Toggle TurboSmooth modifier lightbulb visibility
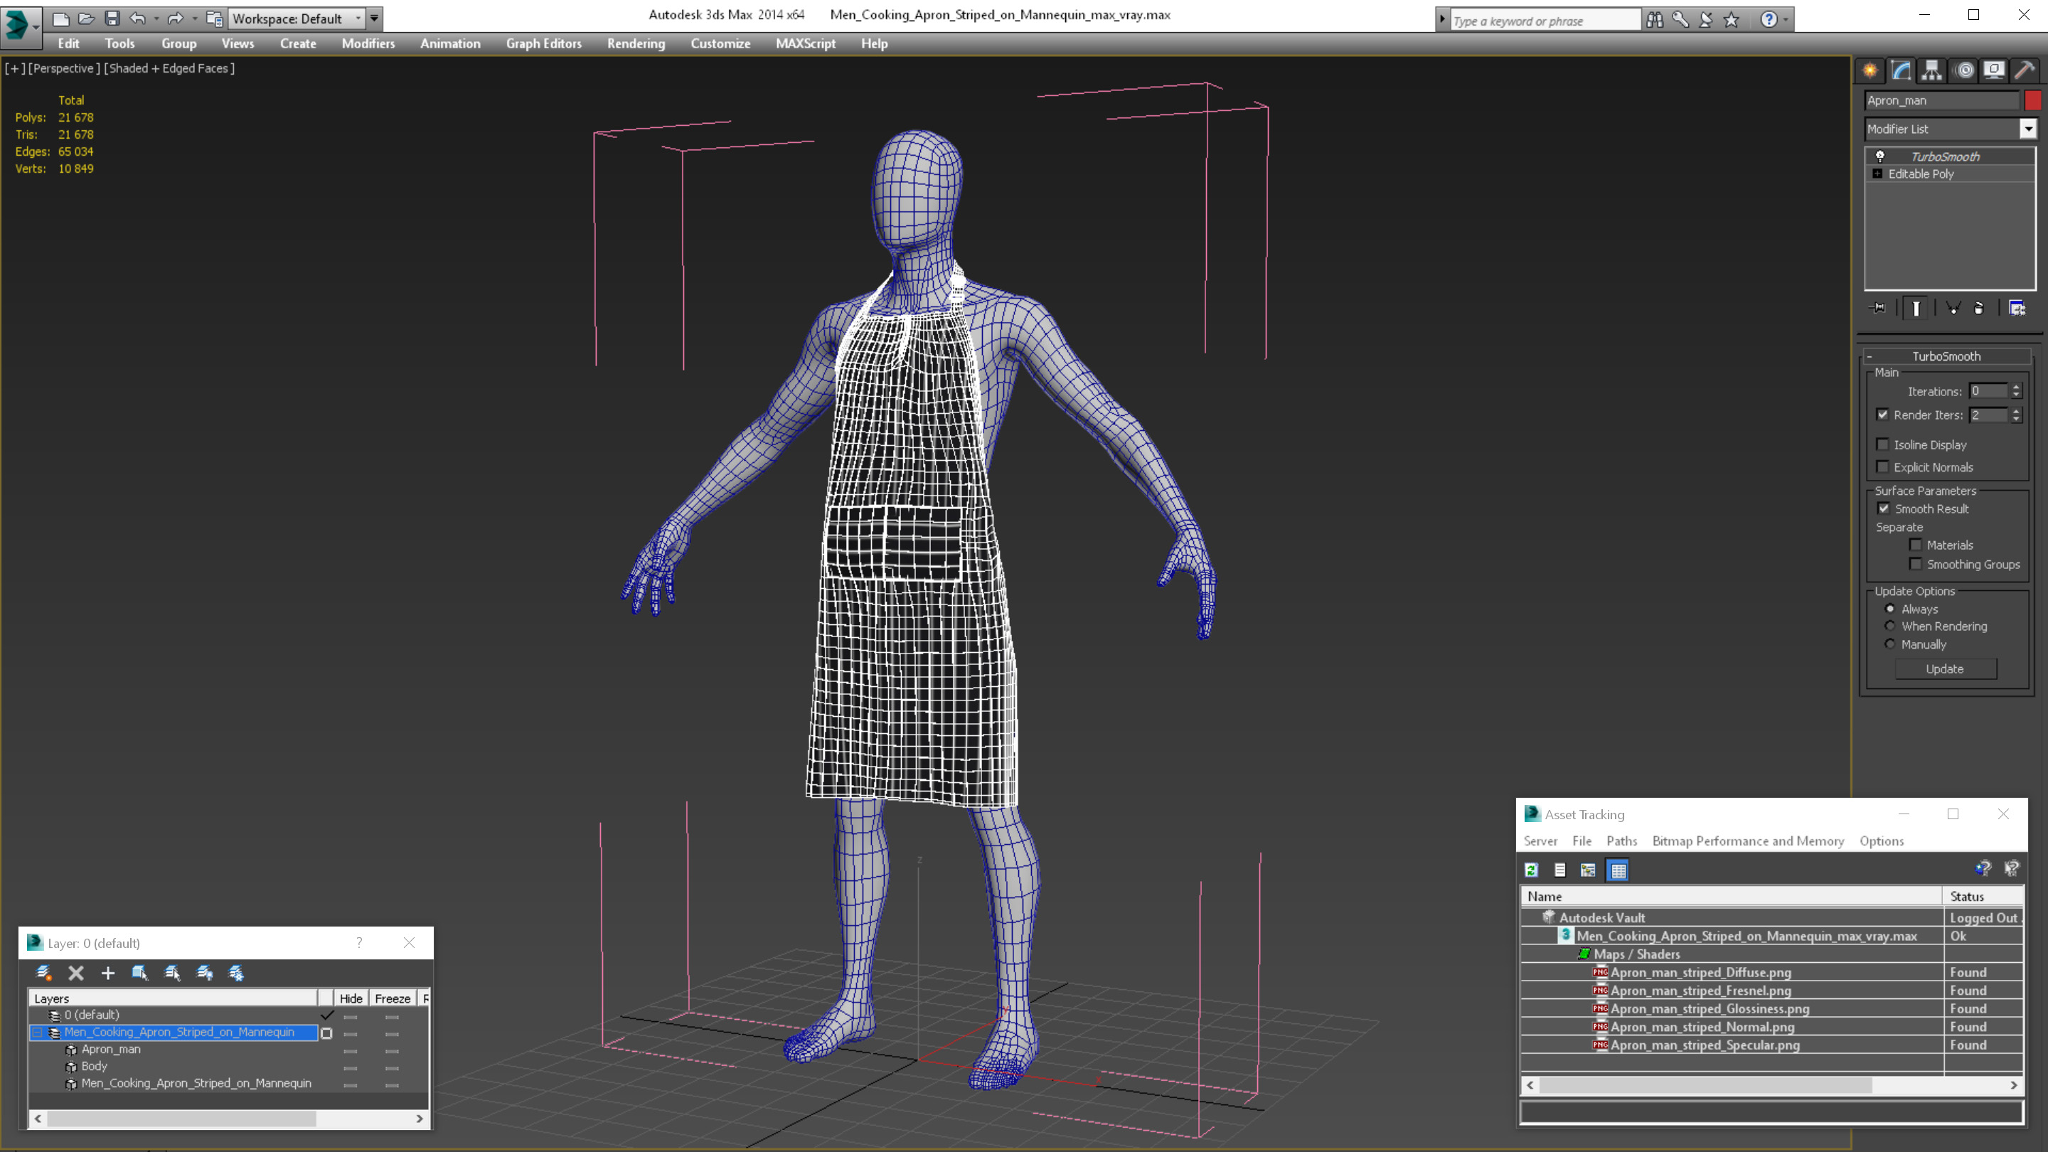The width and height of the screenshot is (2048, 1152). 1880,156
